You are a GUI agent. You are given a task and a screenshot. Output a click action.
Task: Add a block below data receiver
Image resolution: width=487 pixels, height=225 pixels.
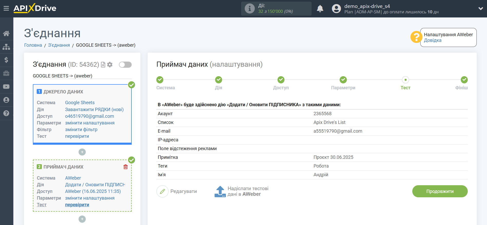click(x=82, y=219)
